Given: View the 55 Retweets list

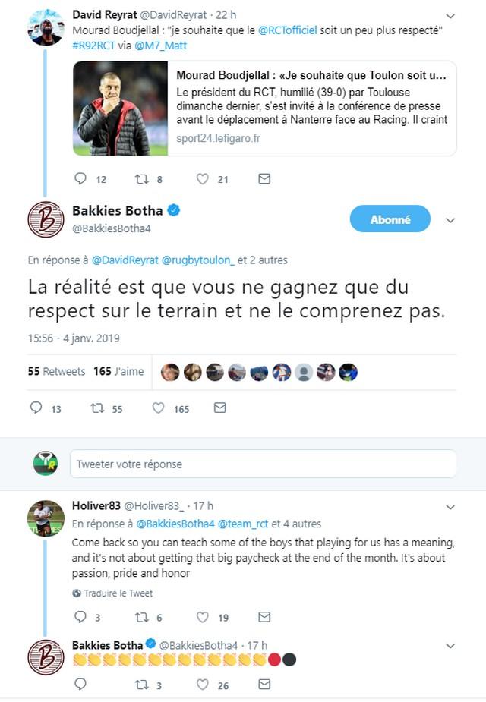Looking at the screenshot, I should click(56, 372).
